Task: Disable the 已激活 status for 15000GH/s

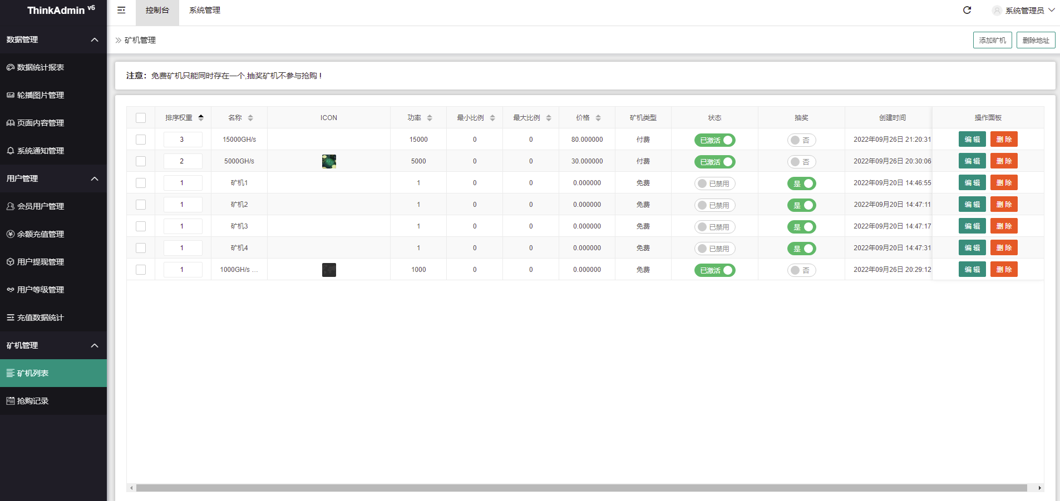Action: (714, 140)
